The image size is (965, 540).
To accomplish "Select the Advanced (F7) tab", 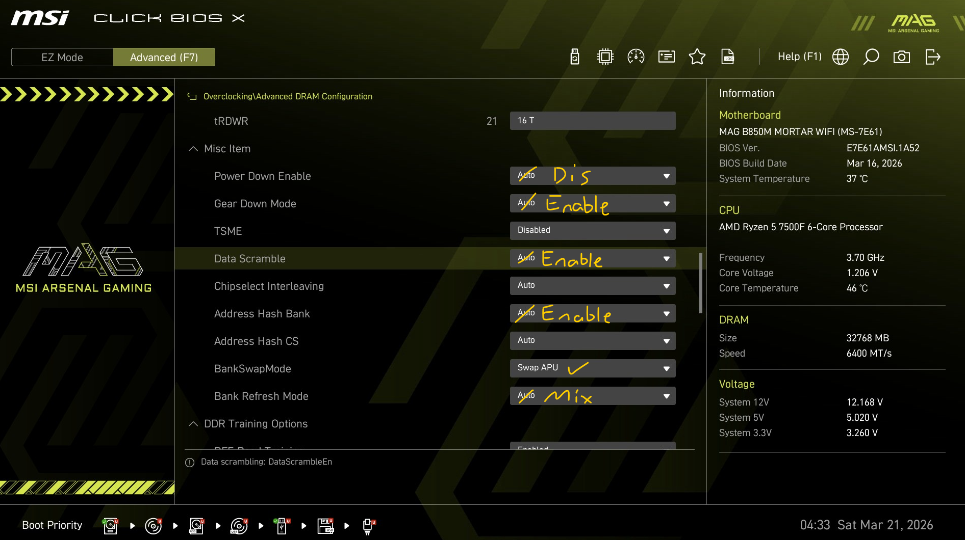I will click(x=164, y=57).
